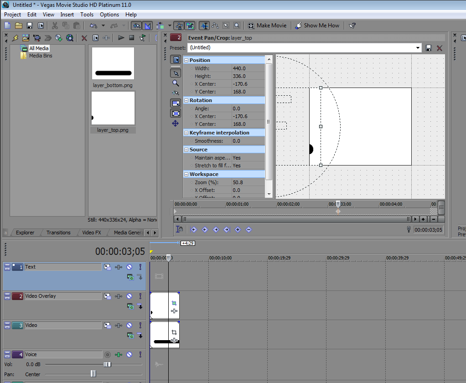Click the Make Movie button
Image resolution: width=466 pixels, height=383 pixels.
[x=267, y=26]
